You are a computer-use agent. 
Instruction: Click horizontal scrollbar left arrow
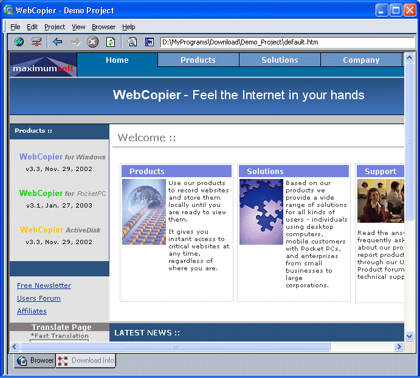tap(15, 346)
